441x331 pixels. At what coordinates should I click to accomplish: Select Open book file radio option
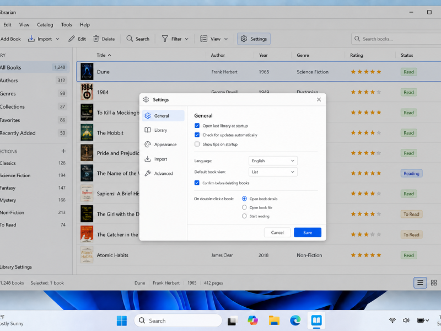pyautogui.click(x=244, y=207)
